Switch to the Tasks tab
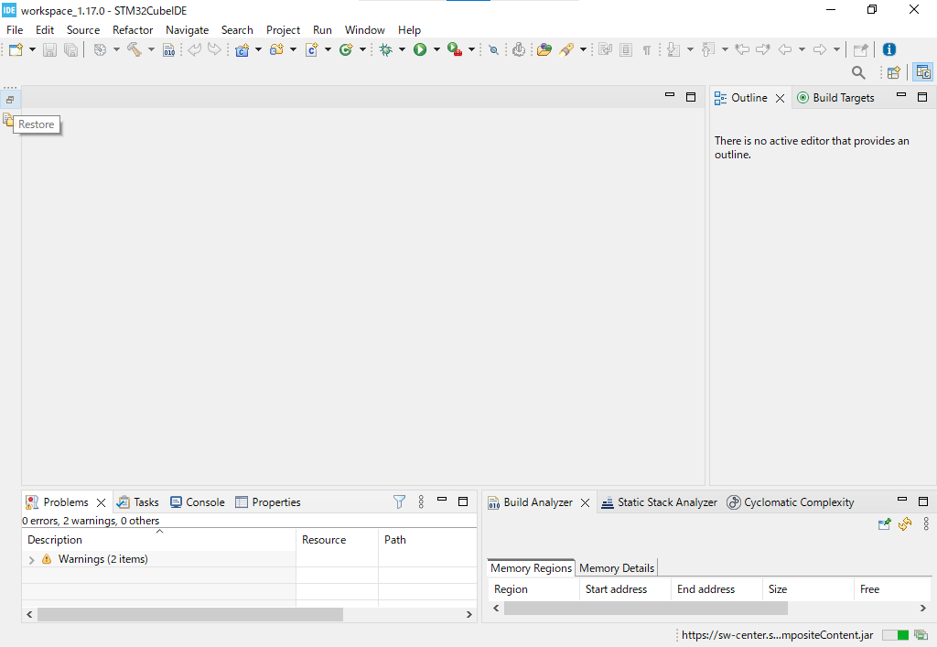 [138, 502]
